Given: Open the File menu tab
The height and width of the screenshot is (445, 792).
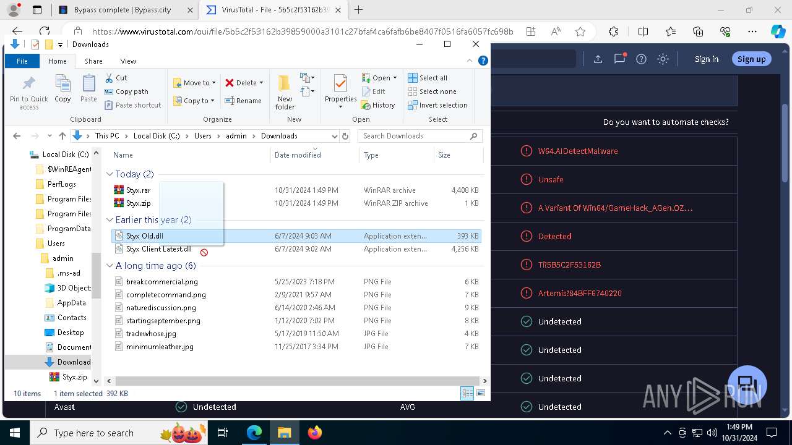Looking at the screenshot, I should [x=22, y=61].
